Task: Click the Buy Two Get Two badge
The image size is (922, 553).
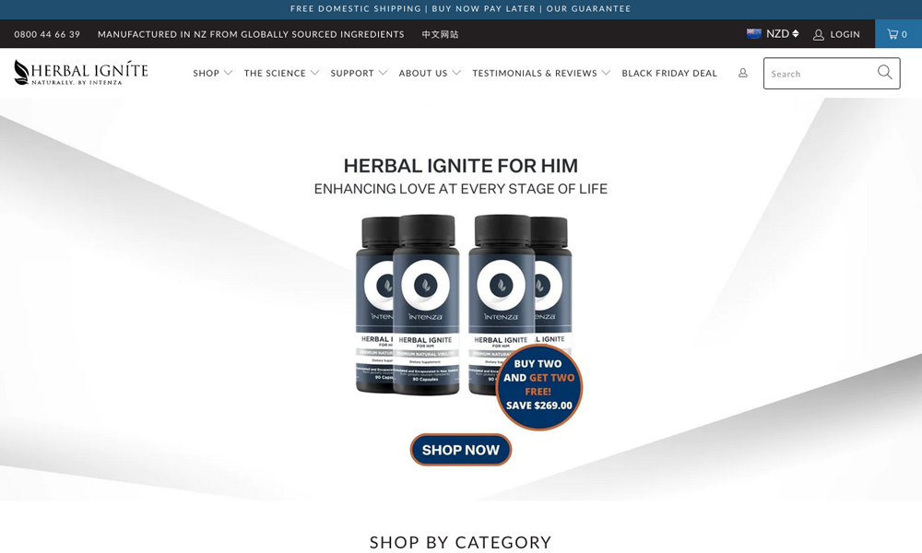Action: click(538, 387)
